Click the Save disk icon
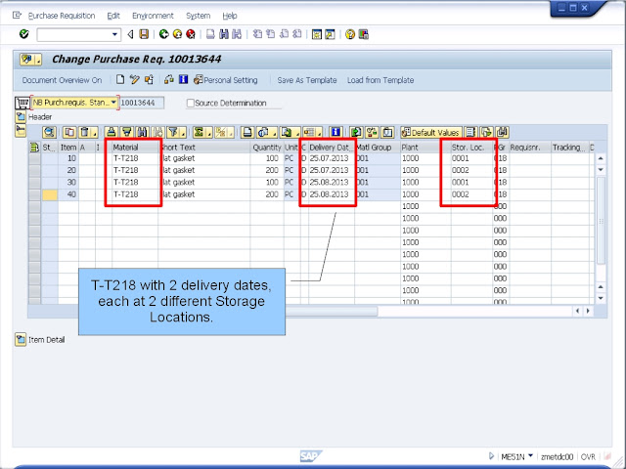 pos(144,34)
